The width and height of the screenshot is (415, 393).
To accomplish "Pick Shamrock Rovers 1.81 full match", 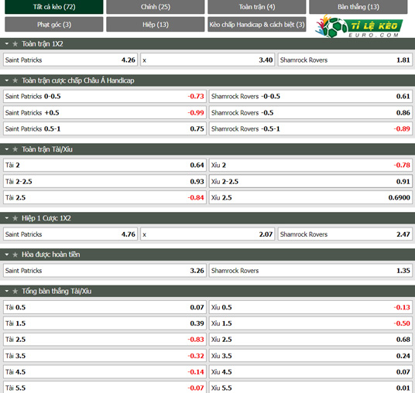I will 345,60.
